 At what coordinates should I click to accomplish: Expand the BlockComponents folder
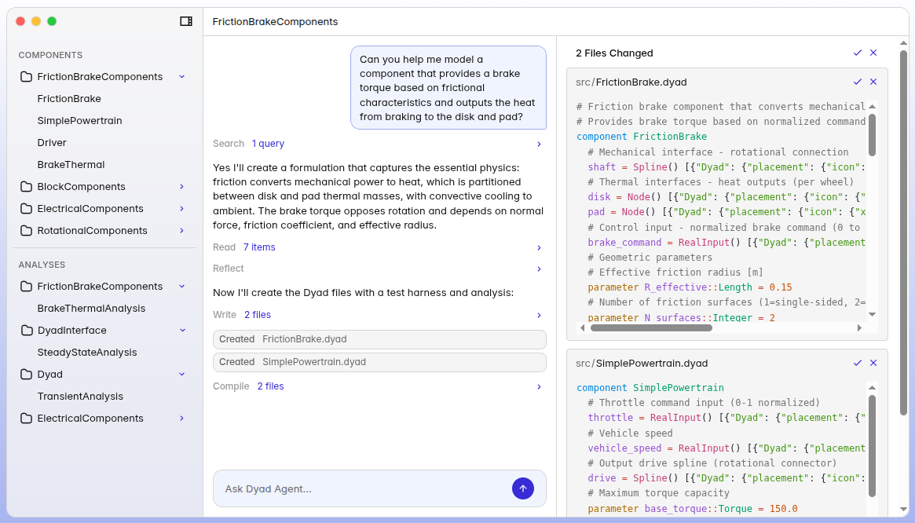pyautogui.click(x=182, y=186)
